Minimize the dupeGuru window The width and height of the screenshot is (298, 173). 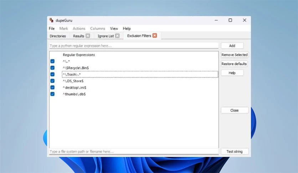216,20
